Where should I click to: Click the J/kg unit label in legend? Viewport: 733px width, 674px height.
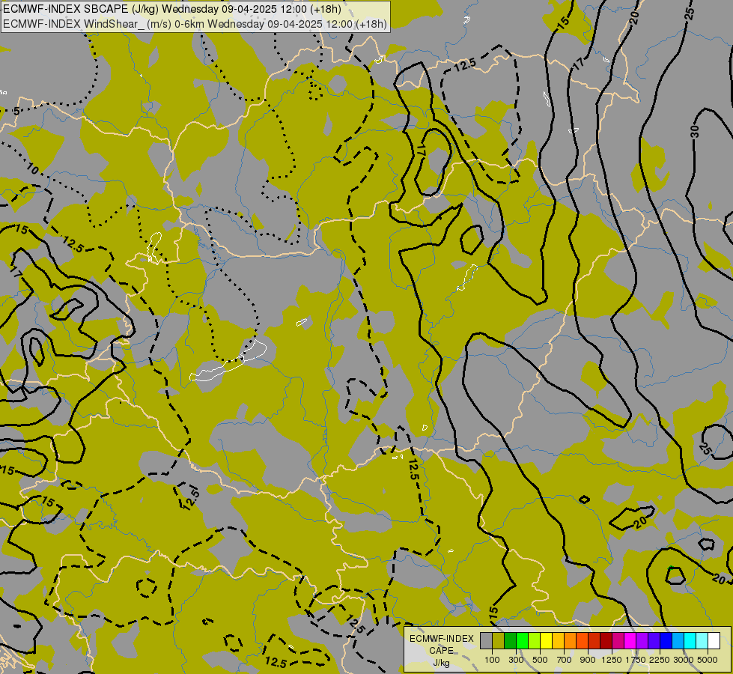pyautogui.click(x=441, y=664)
